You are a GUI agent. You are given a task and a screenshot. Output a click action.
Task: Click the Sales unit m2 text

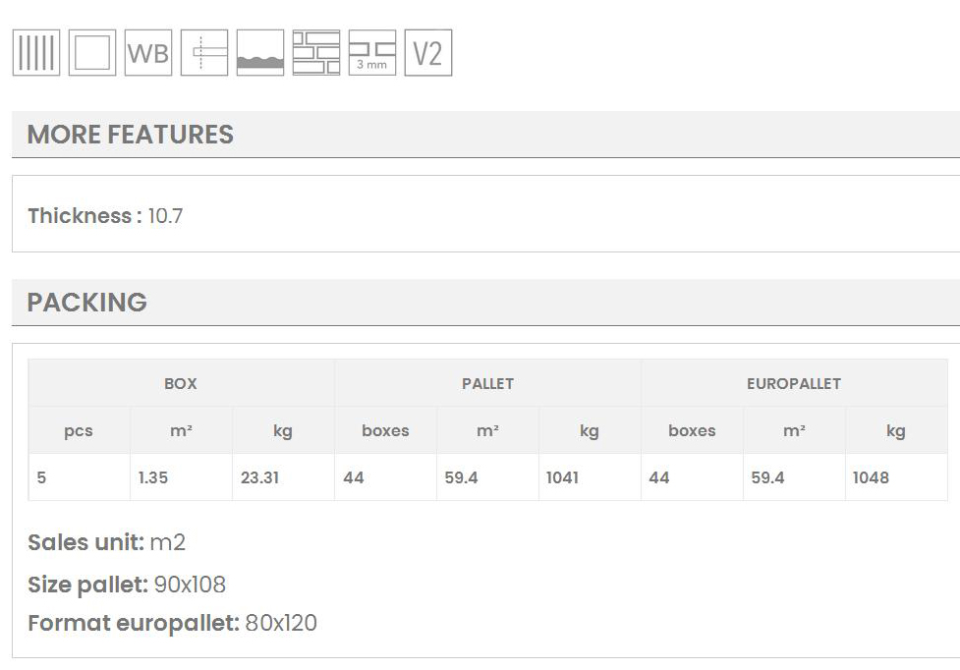click(167, 542)
